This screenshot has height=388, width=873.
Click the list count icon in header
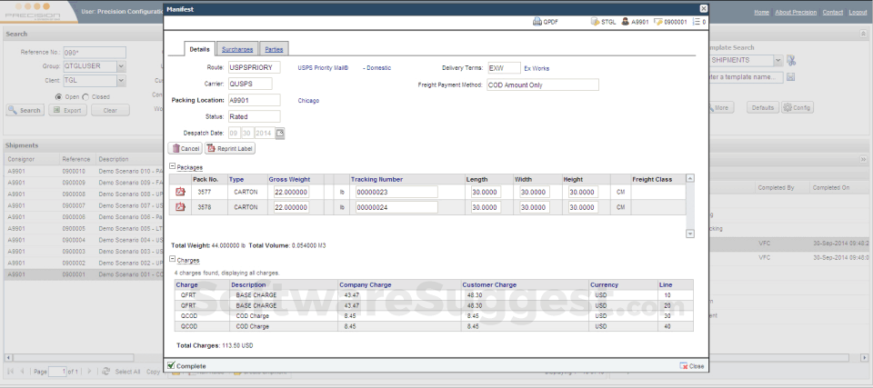tap(696, 21)
